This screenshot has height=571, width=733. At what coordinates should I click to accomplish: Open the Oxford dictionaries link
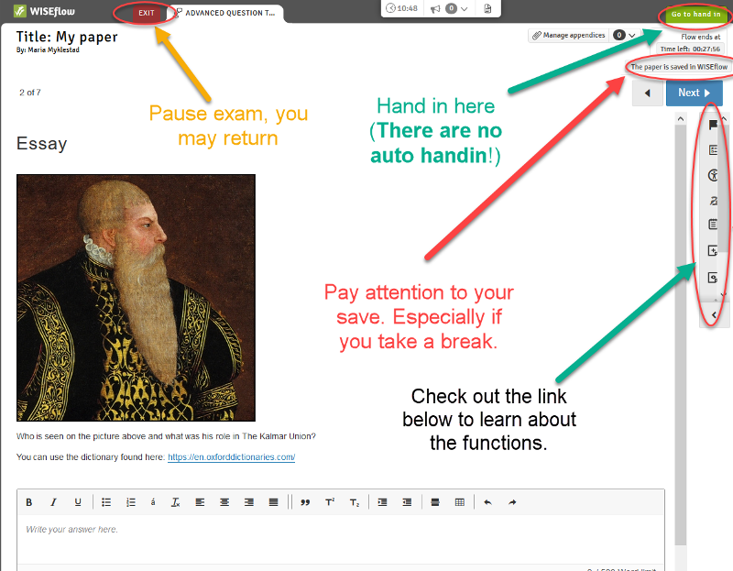[231, 456]
